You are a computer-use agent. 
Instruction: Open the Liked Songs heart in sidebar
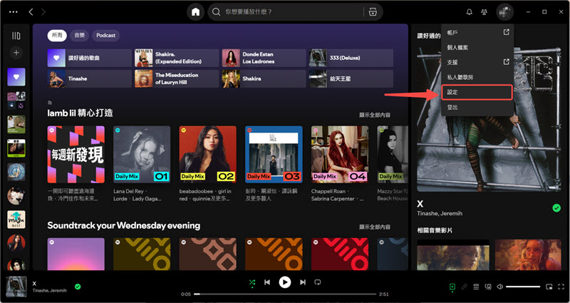(16, 77)
